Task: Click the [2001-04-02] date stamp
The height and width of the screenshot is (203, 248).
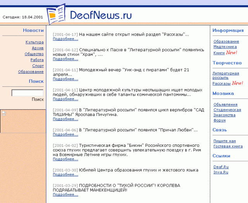Action: (x=65, y=145)
